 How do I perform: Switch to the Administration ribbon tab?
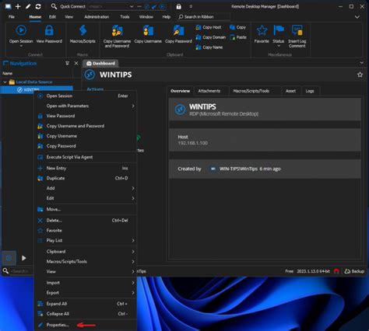(x=97, y=17)
